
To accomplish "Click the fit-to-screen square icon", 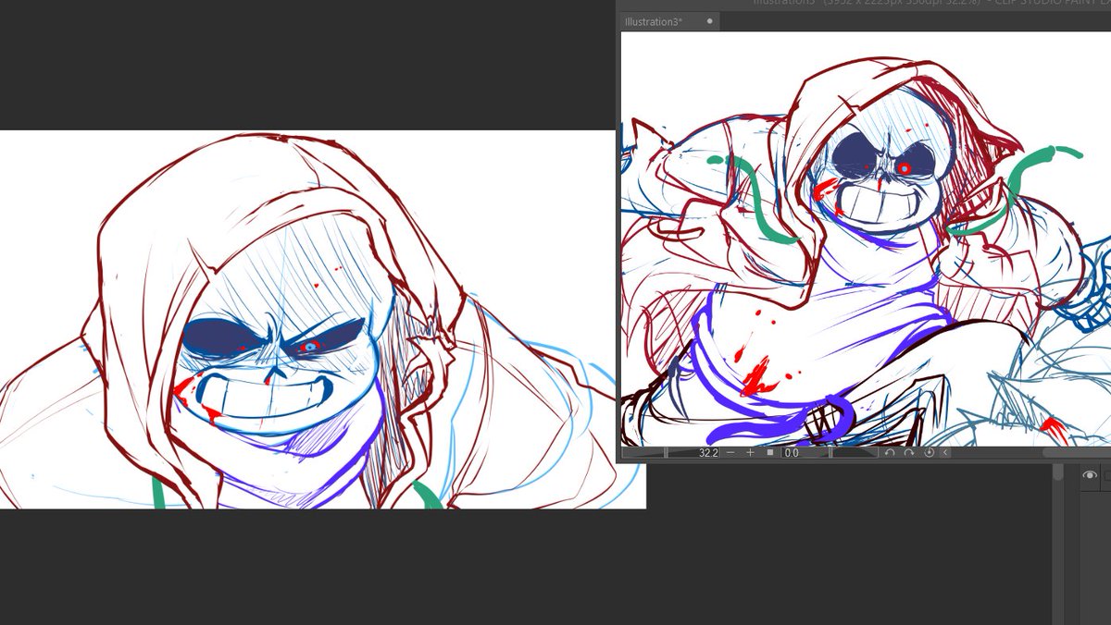I will [769, 453].
